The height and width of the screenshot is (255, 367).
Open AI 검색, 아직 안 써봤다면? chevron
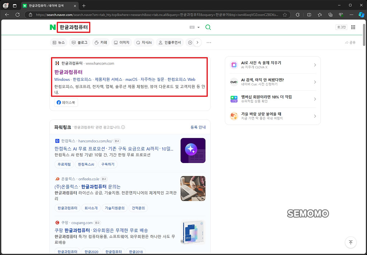point(315,82)
